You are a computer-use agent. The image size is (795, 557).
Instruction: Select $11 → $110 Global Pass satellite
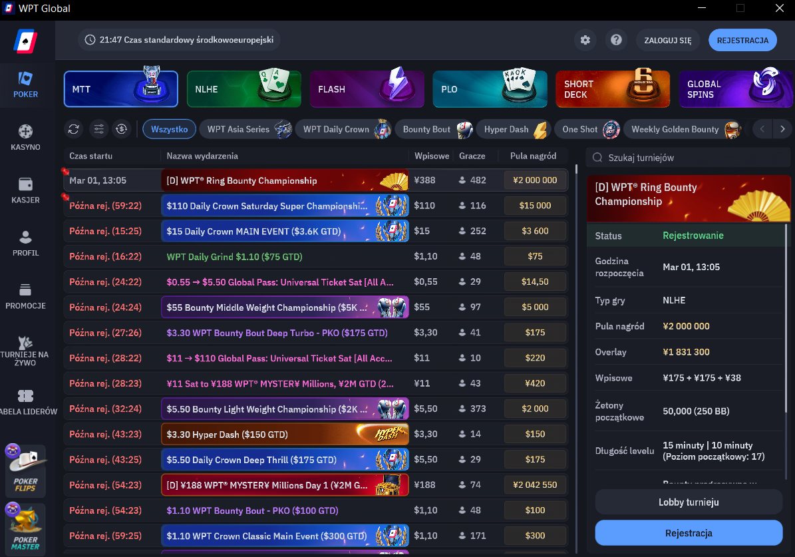coord(315,357)
